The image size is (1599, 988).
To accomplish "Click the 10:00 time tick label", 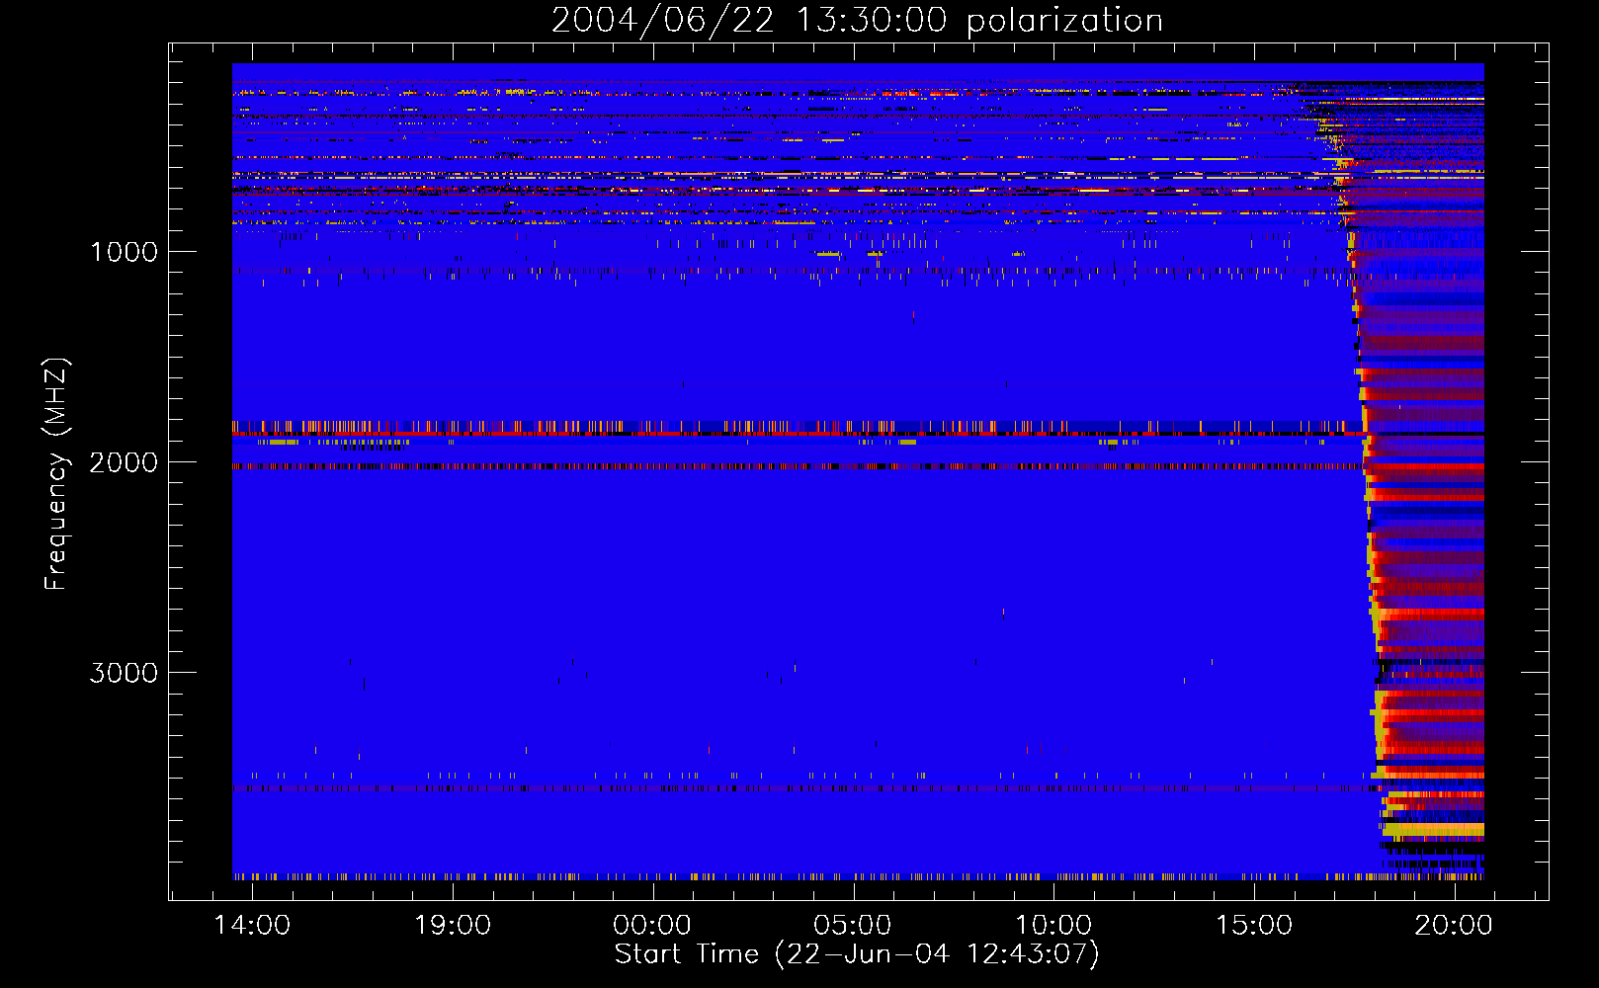I will pos(1053,926).
